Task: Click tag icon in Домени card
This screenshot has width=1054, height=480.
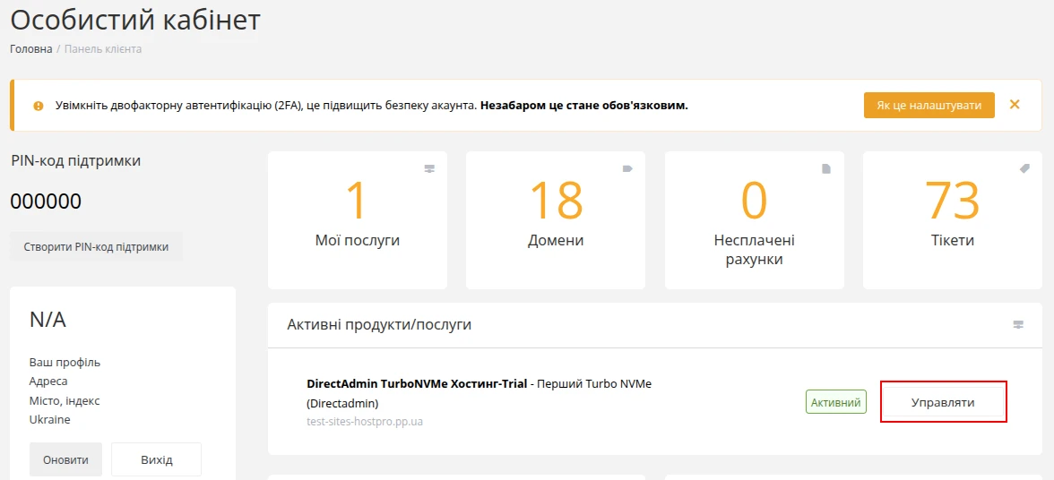Action: point(627,169)
